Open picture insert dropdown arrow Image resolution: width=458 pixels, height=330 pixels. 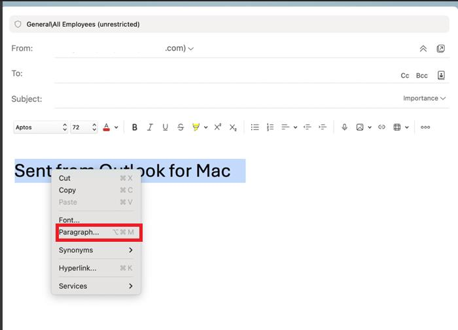click(x=370, y=127)
